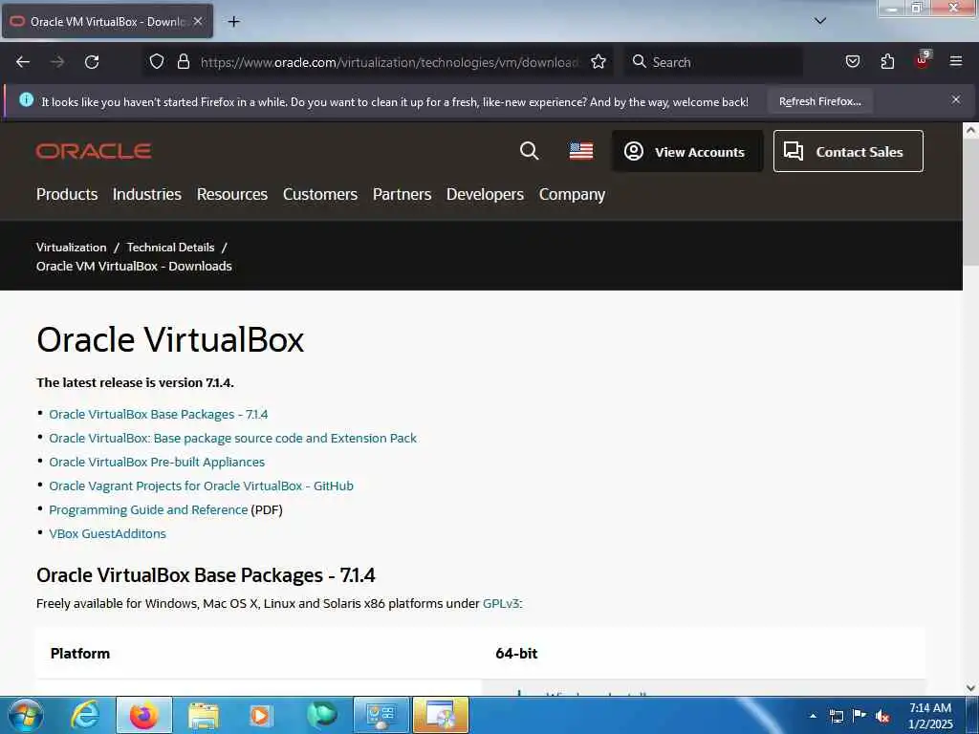Open the Oracle site search magnifier
Viewport: 979px width, 734px height.
[530, 150]
